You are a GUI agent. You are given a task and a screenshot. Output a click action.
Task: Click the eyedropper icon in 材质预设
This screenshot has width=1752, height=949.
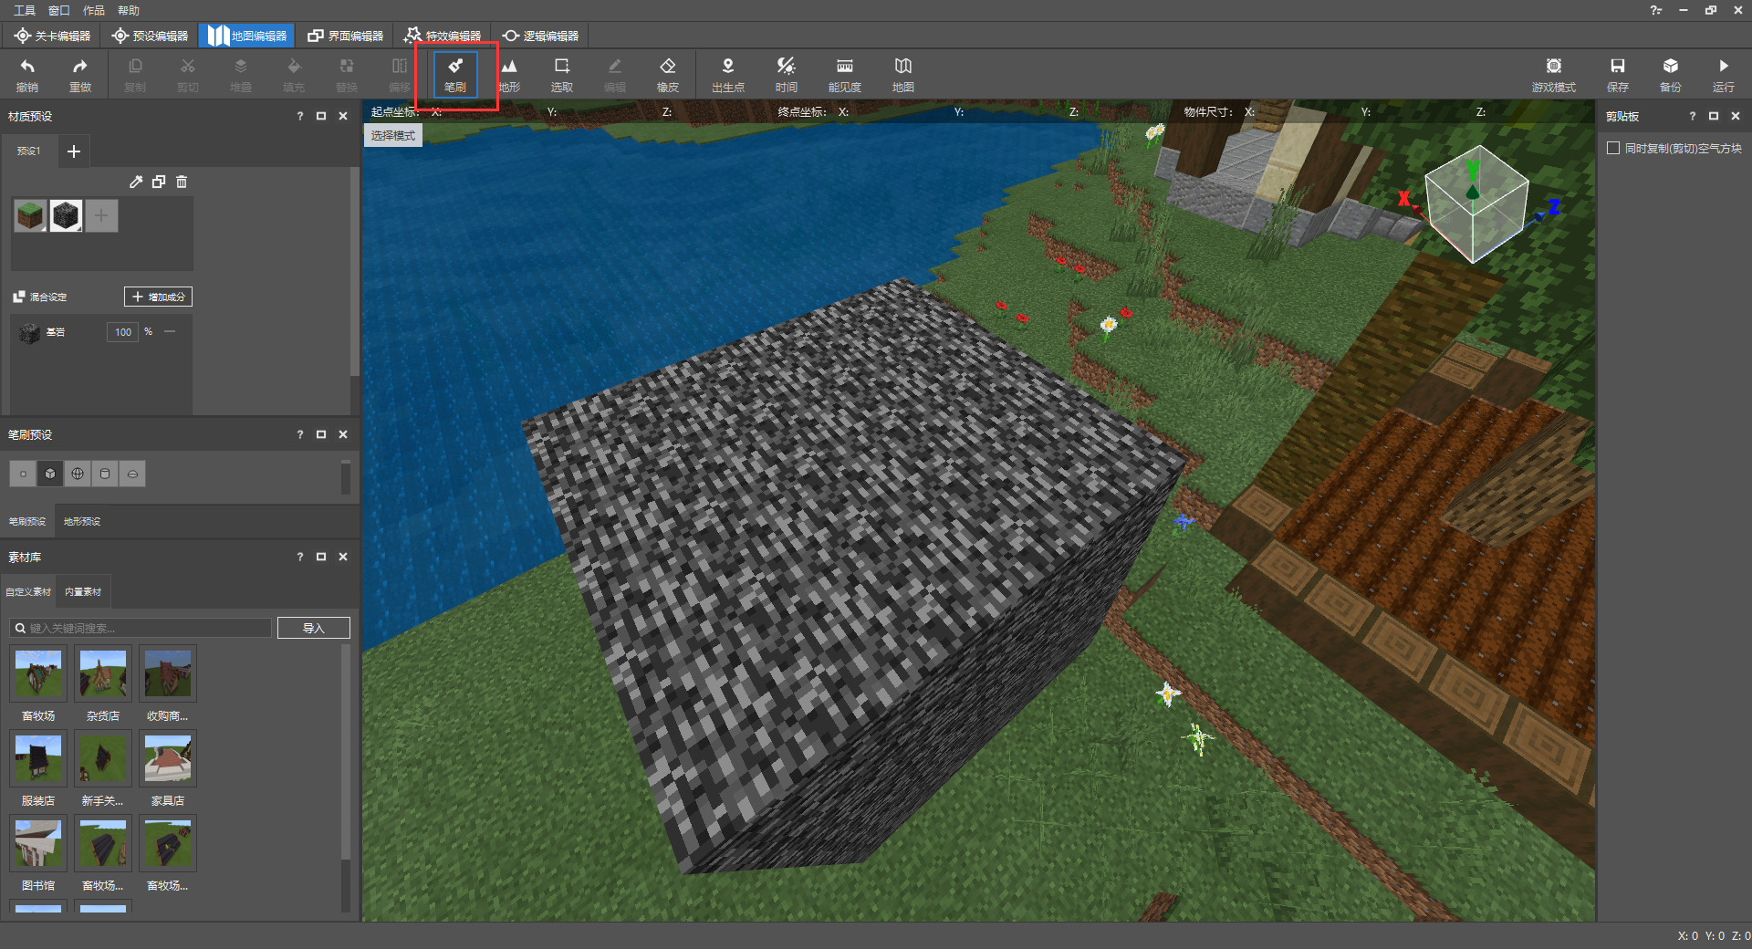tap(136, 182)
